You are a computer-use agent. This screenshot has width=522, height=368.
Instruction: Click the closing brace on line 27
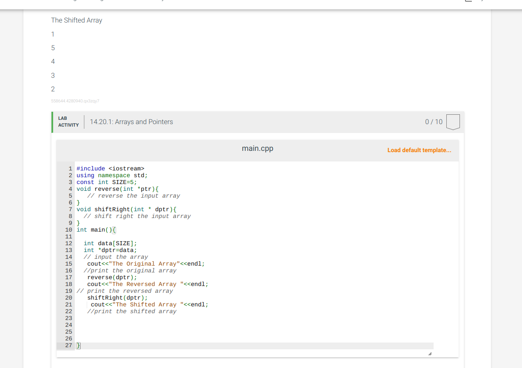(78, 345)
